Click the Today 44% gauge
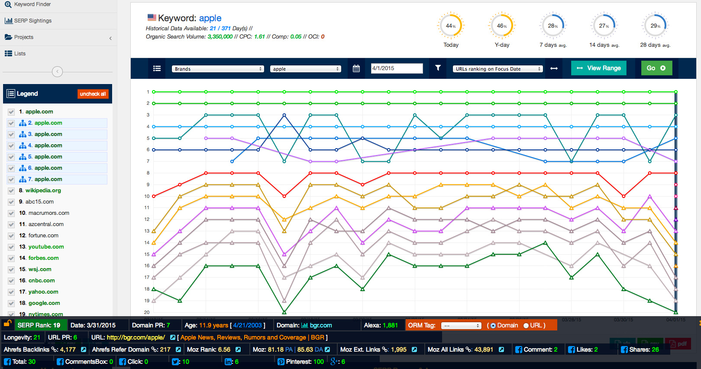The image size is (701, 369). [x=451, y=26]
